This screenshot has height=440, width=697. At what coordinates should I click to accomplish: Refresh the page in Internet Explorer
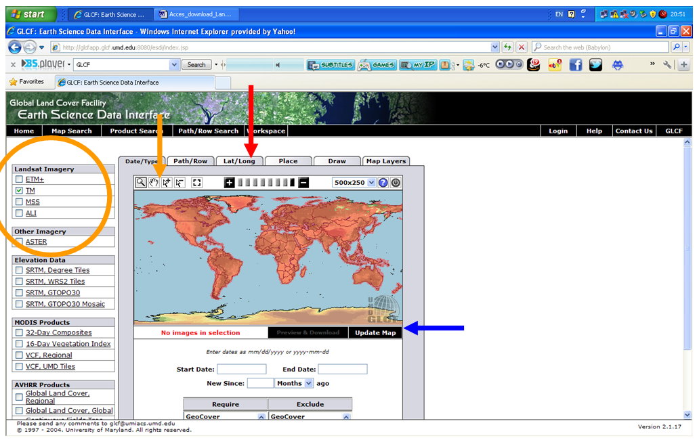[507, 47]
